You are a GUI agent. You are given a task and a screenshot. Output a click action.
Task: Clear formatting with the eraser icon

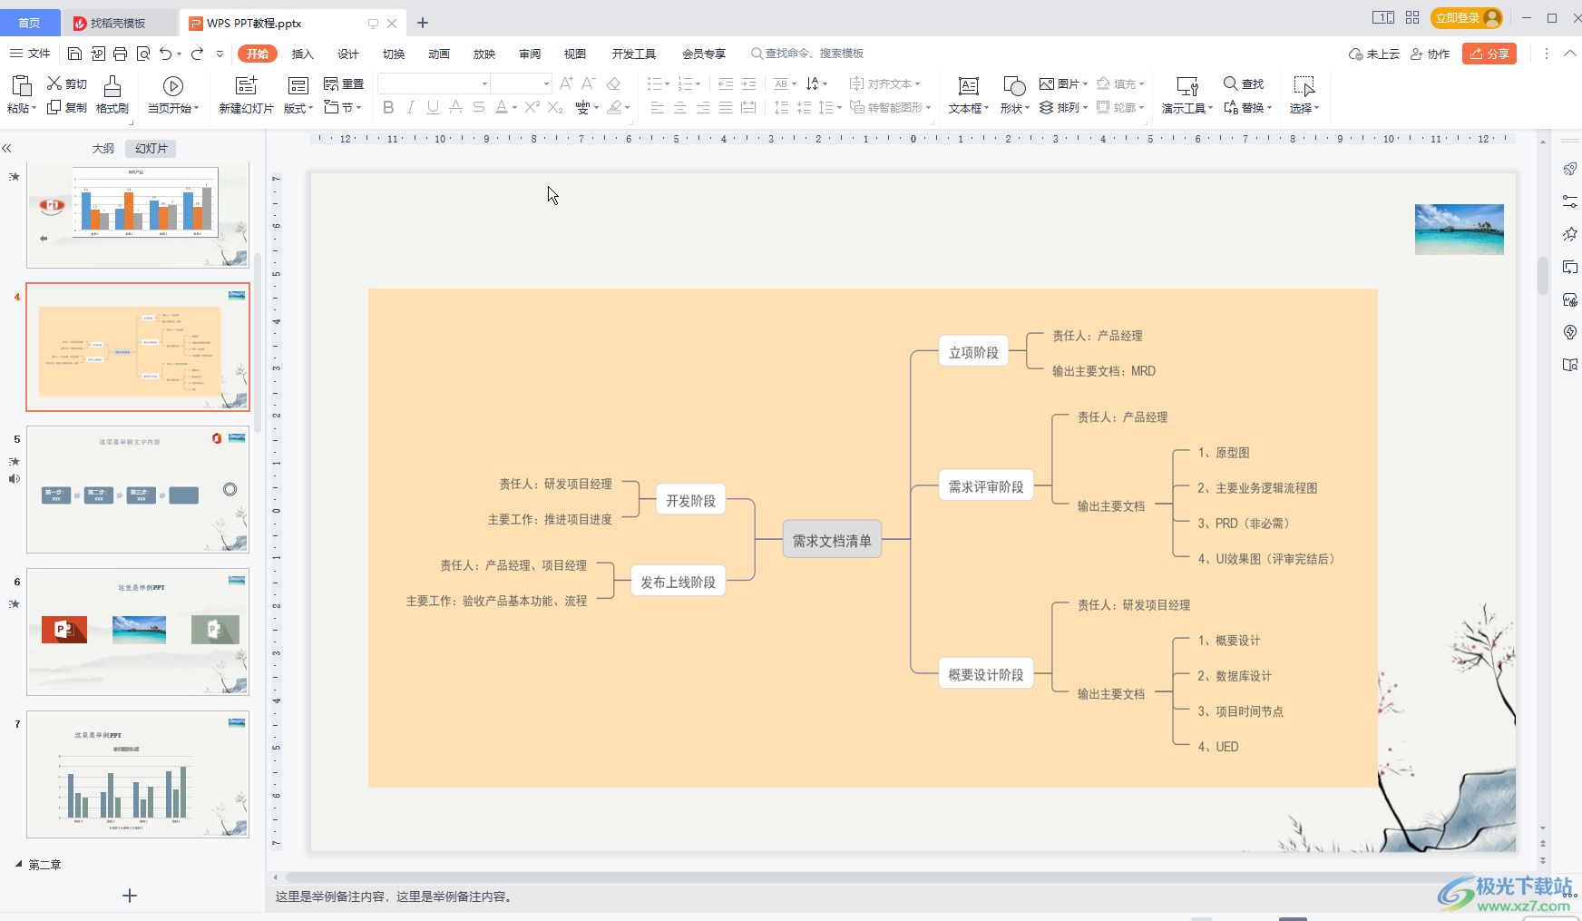coord(613,83)
